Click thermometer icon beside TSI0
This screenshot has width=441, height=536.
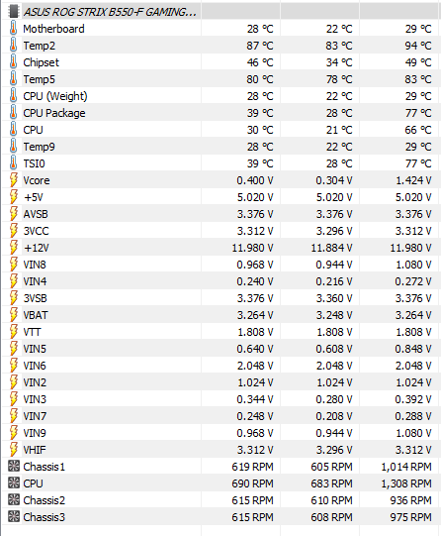[x=13, y=163]
